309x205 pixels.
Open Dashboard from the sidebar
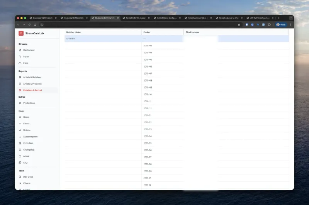(29, 50)
